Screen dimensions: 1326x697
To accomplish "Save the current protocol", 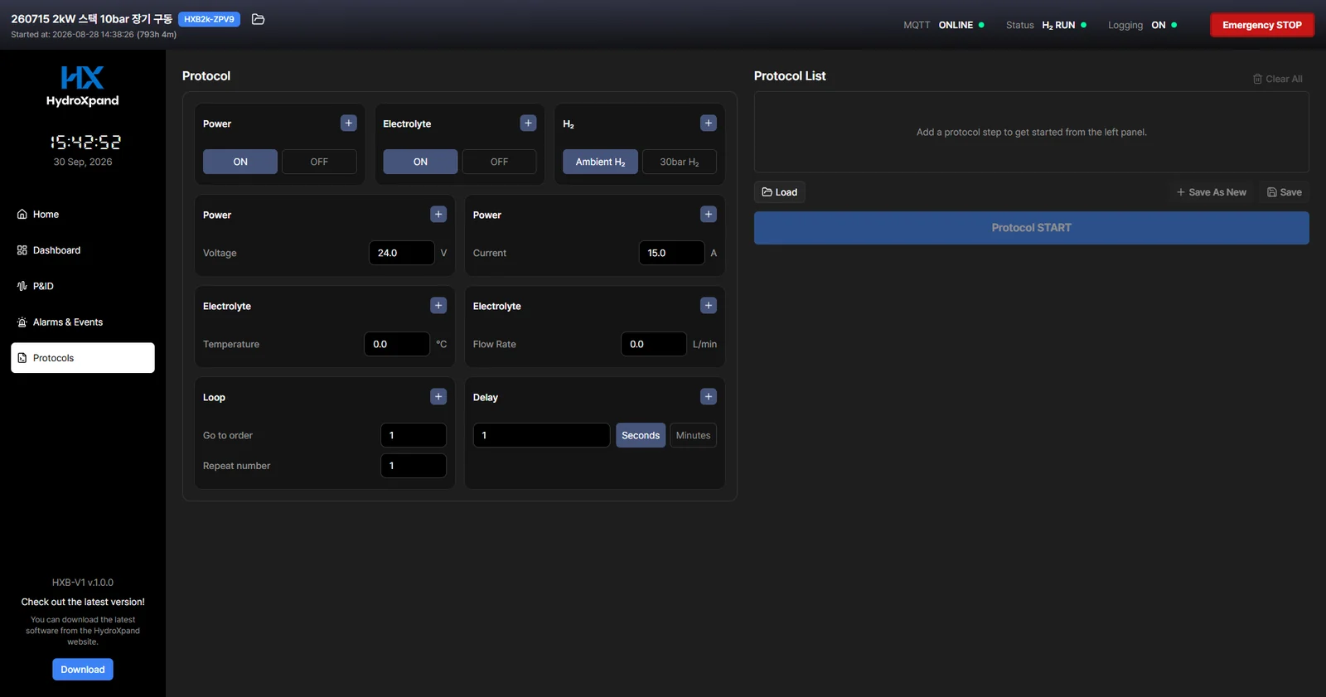I will click(x=1284, y=192).
